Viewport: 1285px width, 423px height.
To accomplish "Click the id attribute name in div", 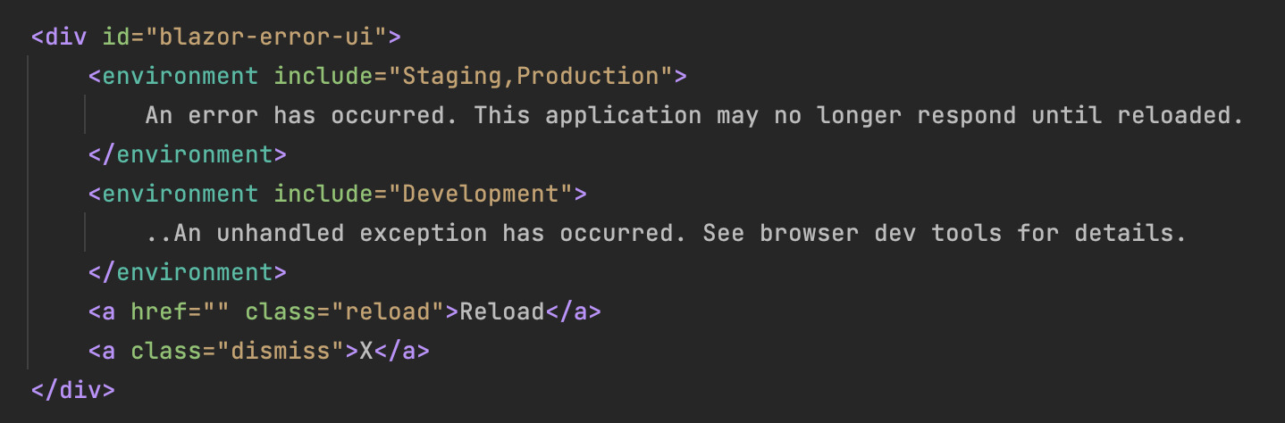I will click(117, 37).
